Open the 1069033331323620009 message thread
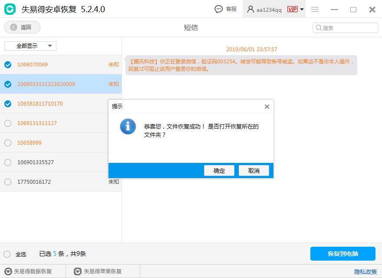 [x=61, y=84]
